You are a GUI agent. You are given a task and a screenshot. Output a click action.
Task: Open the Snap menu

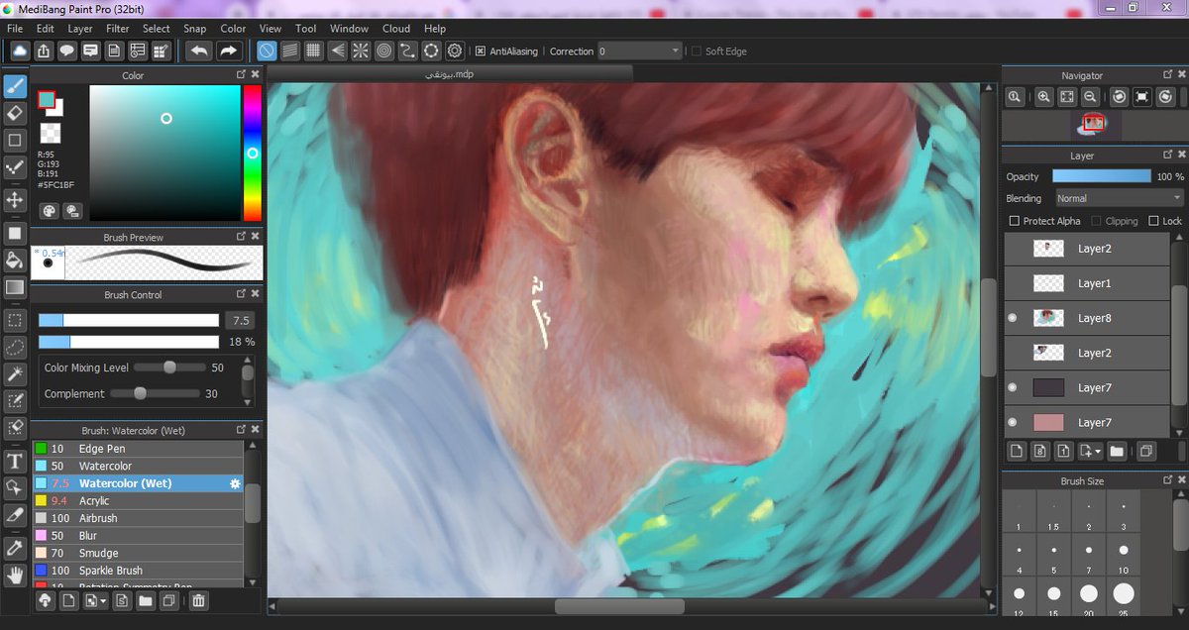click(194, 29)
